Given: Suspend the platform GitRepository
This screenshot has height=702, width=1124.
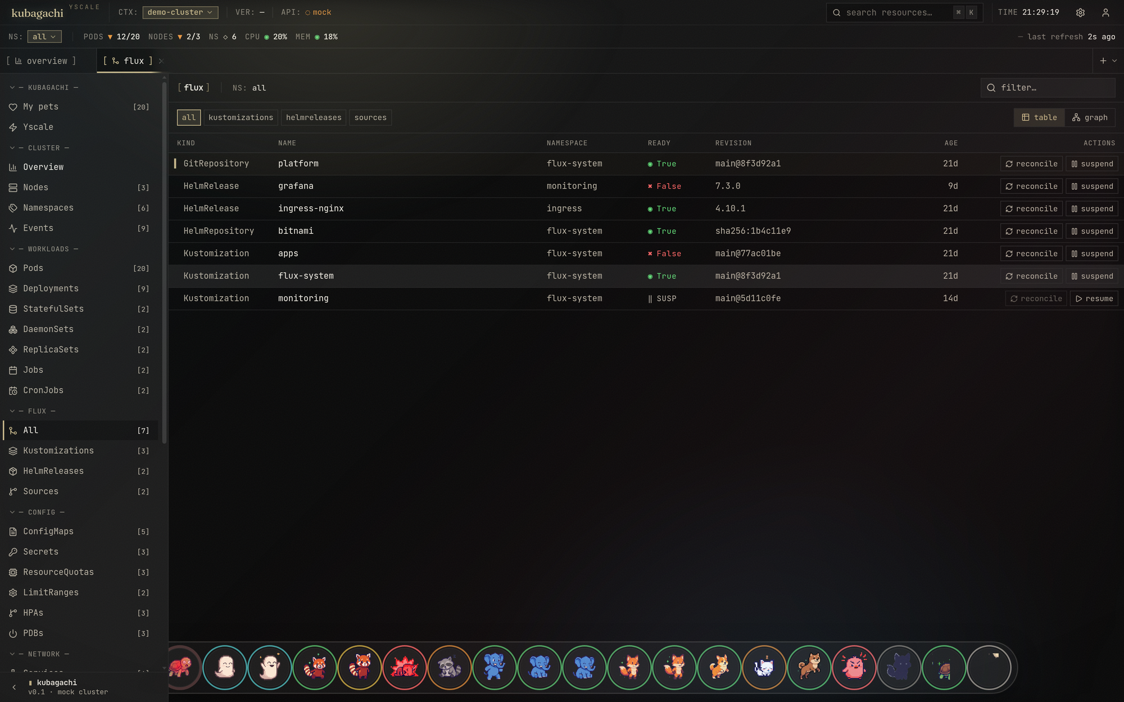Looking at the screenshot, I should (1092, 164).
